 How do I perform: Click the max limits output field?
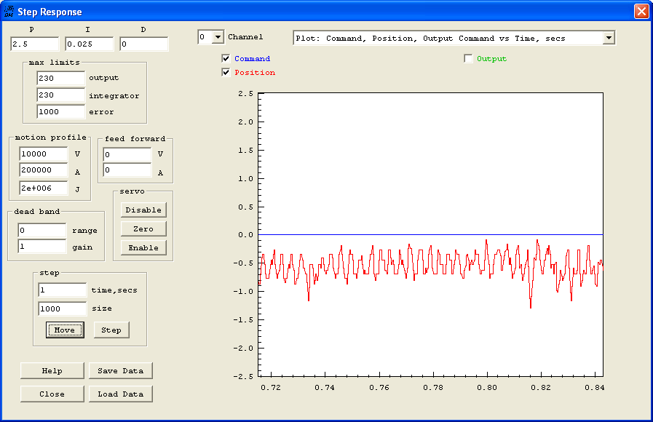point(61,78)
